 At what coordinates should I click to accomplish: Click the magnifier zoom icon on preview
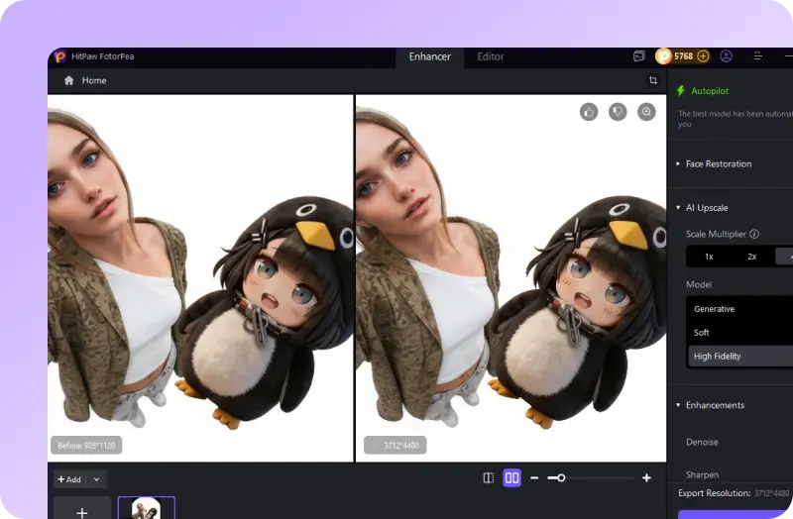click(x=646, y=112)
